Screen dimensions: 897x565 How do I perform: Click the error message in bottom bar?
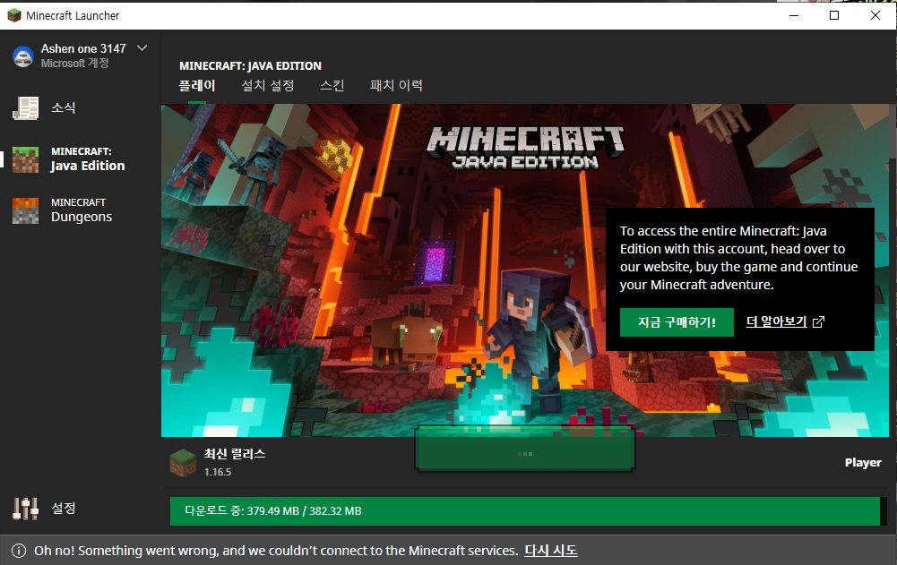click(276, 551)
